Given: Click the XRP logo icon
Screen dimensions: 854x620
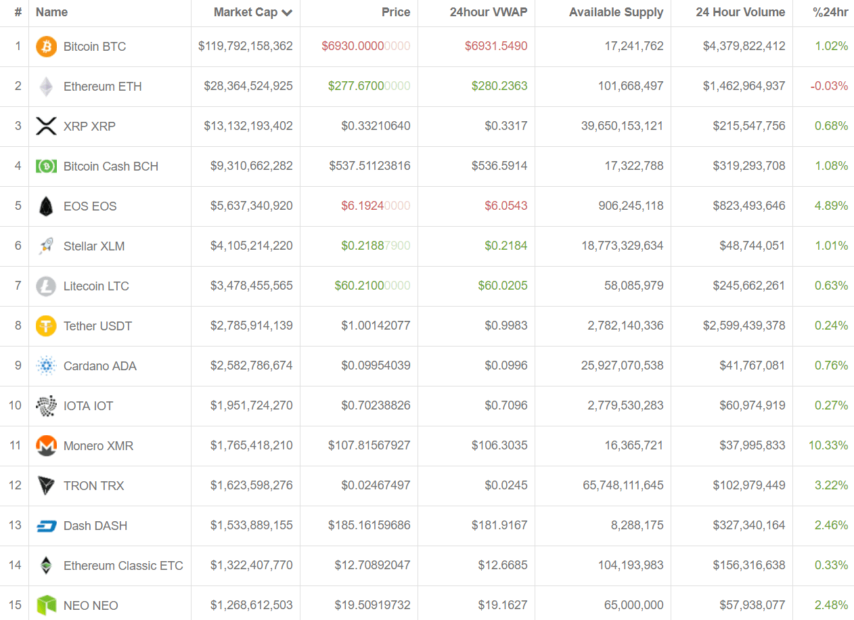Looking at the screenshot, I should pyautogui.click(x=46, y=127).
